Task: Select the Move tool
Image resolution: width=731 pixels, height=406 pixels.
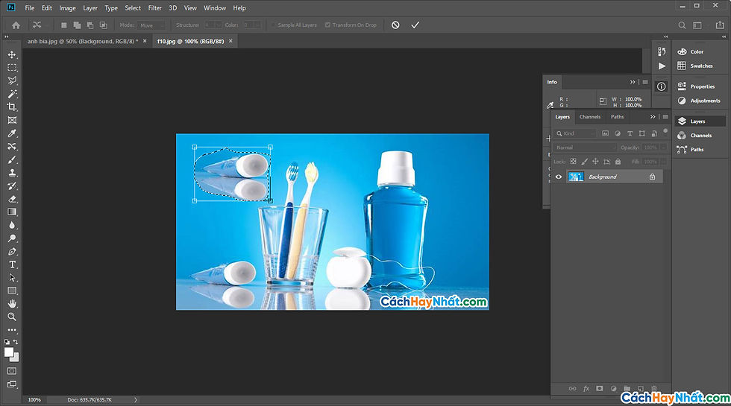Action: 12,54
